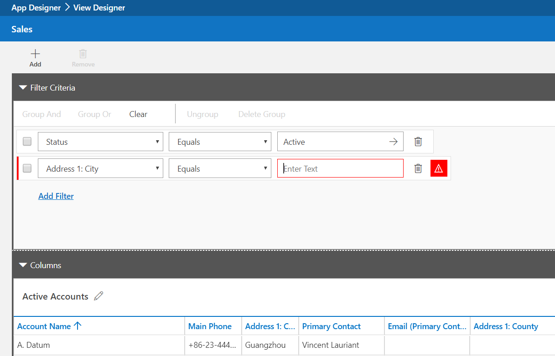Click the Enter Text input field
555x356 pixels.
340,168
